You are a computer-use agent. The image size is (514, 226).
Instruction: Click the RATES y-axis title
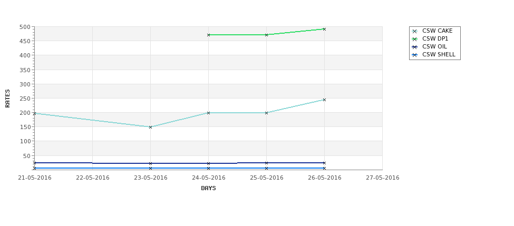tap(7, 99)
